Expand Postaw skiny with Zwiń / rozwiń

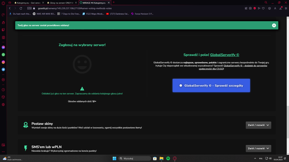click(x=258, y=125)
